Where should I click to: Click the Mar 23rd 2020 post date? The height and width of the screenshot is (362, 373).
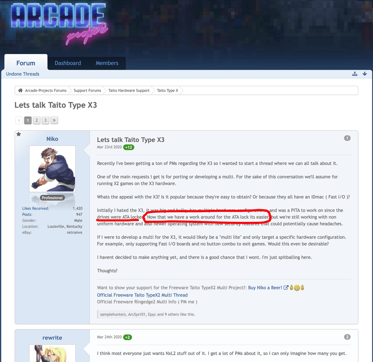(x=109, y=147)
